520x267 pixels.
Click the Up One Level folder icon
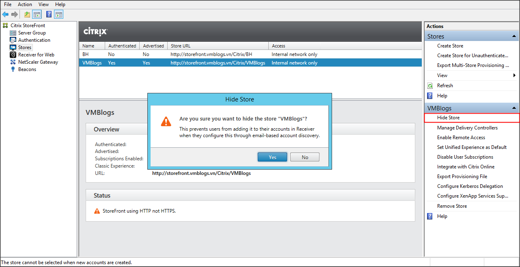[27, 15]
